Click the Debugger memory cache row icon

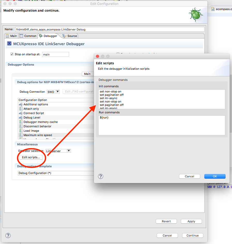[21, 122]
